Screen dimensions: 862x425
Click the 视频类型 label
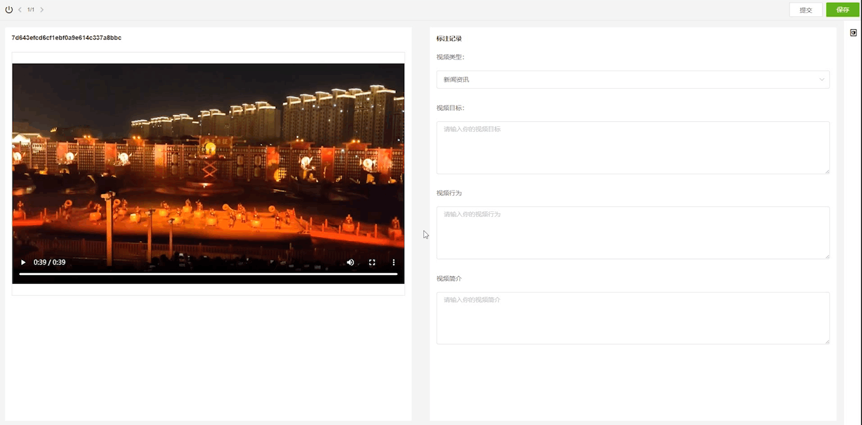pyautogui.click(x=450, y=57)
